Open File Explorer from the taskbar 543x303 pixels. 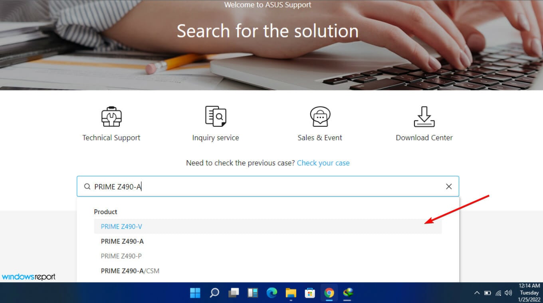(x=291, y=293)
